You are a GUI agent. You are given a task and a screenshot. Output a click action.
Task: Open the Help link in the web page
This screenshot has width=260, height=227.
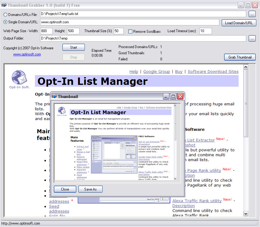coord(134,71)
